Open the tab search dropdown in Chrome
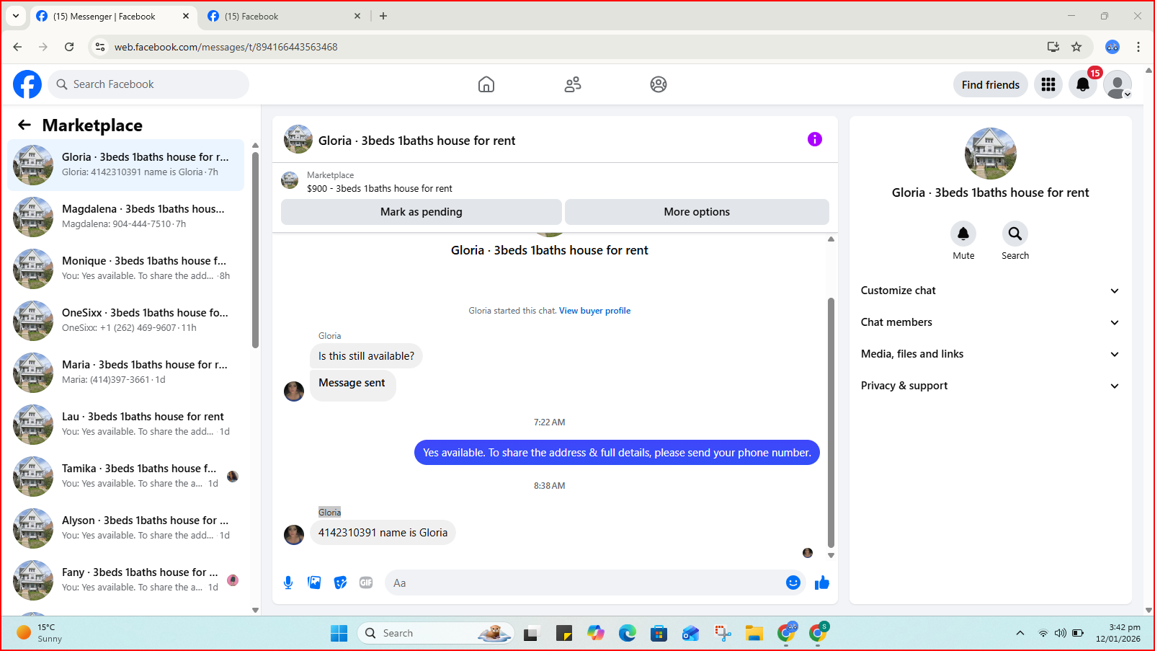Image resolution: width=1155 pixels, height=651 pixels. pos(16,16)
